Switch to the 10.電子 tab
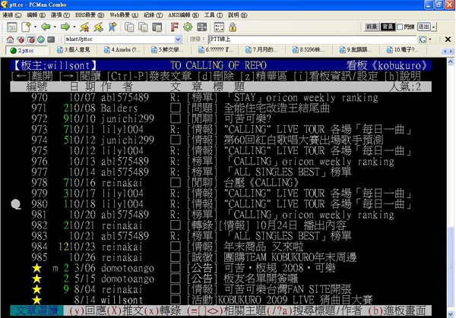Image resolution: width=456 pixels, height=318 pixels. coord(403,50)
